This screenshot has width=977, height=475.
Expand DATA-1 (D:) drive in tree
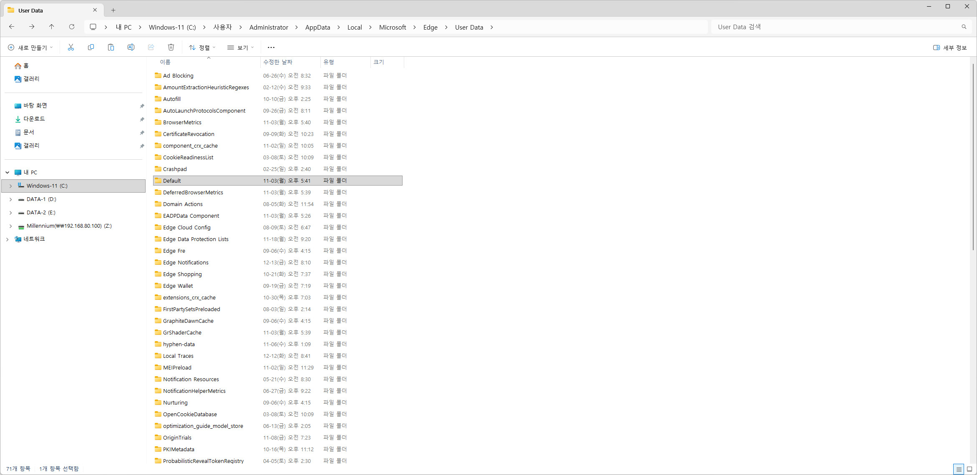point(10,199)
